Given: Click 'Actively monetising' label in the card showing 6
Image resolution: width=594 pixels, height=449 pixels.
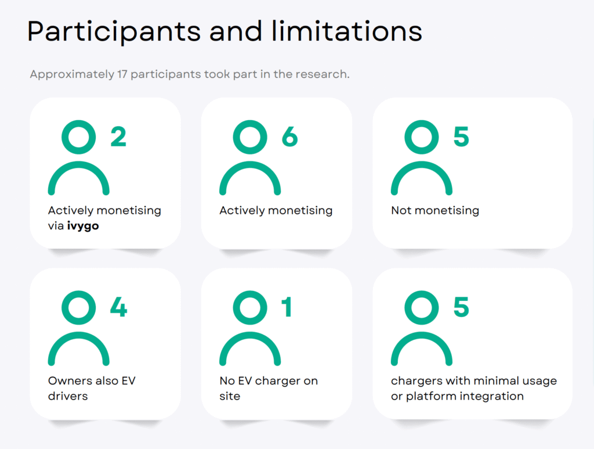Looking at the screenshot, I should point(276,210).
